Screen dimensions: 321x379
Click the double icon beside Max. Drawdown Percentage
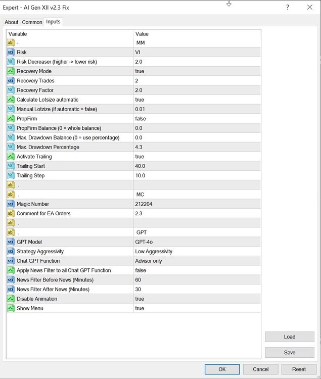(x=11, y=147)
